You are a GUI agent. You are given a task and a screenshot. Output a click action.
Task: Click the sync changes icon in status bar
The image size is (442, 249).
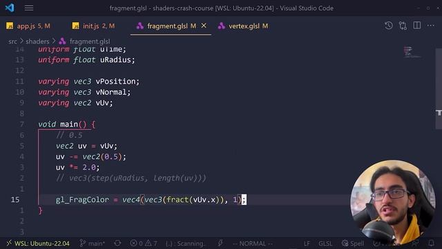[117, 243]
